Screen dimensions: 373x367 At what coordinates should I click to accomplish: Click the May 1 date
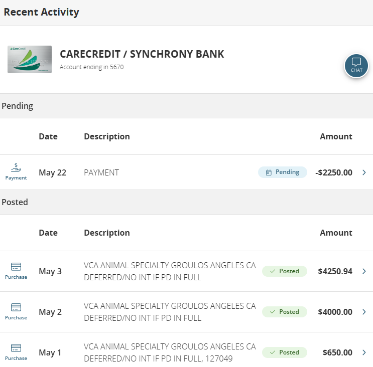click(x=50, y=352)
